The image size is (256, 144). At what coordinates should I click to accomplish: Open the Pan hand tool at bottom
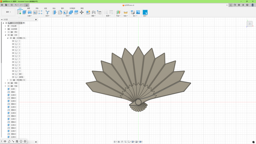[x=122, y=142]
